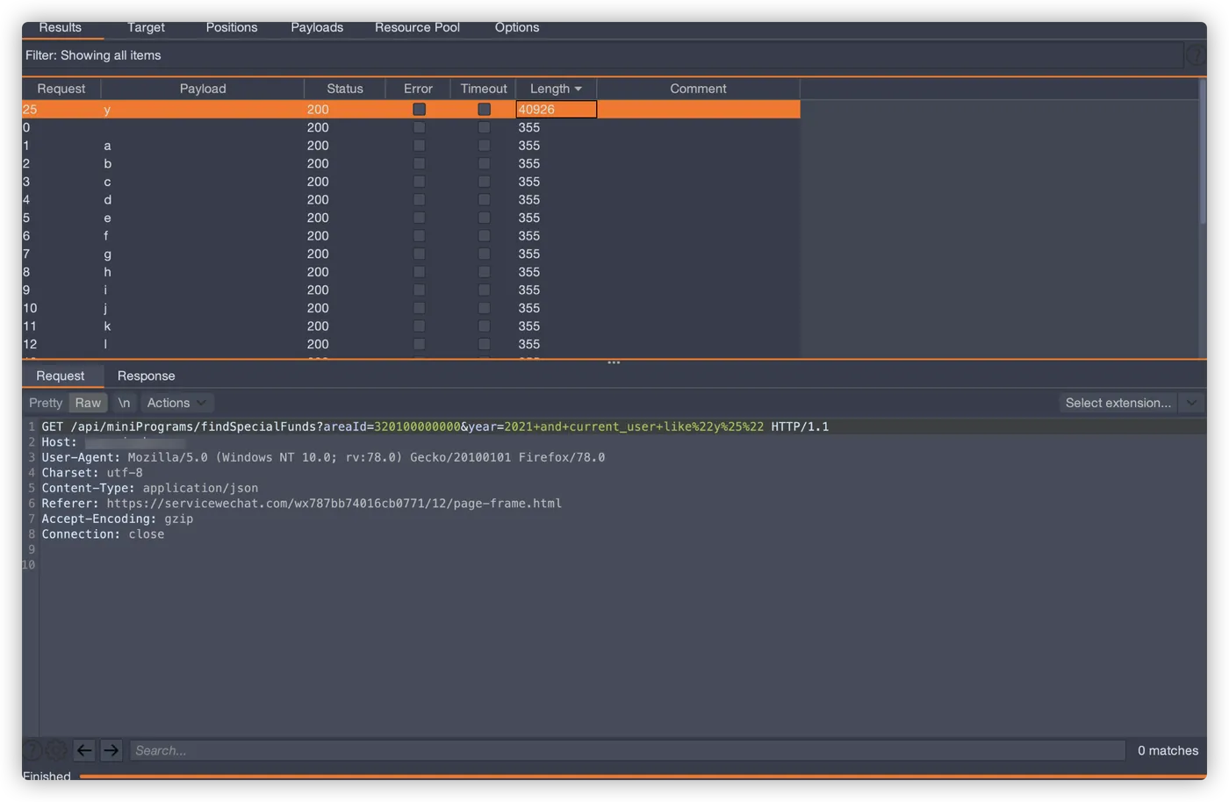Tick the Timeout checkbox for payload f
The width and height of the screenshot is (1229, 802).
[484, 236]
